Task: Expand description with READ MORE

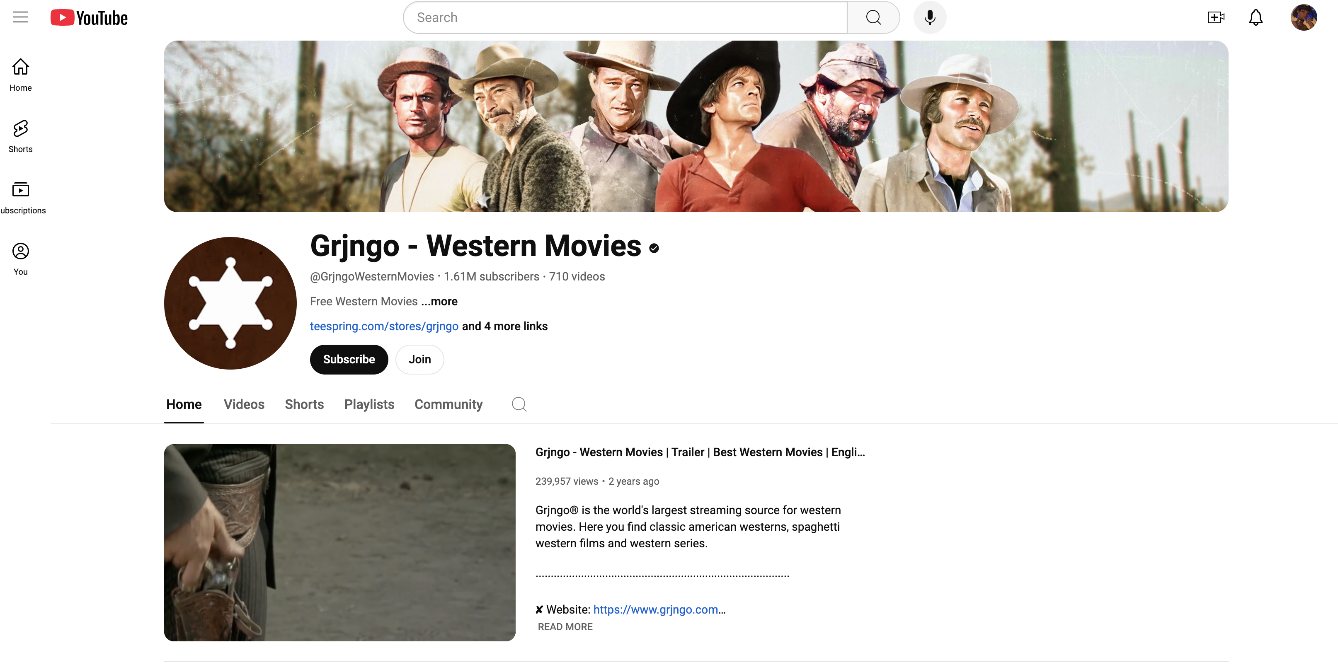Action: 565,627
